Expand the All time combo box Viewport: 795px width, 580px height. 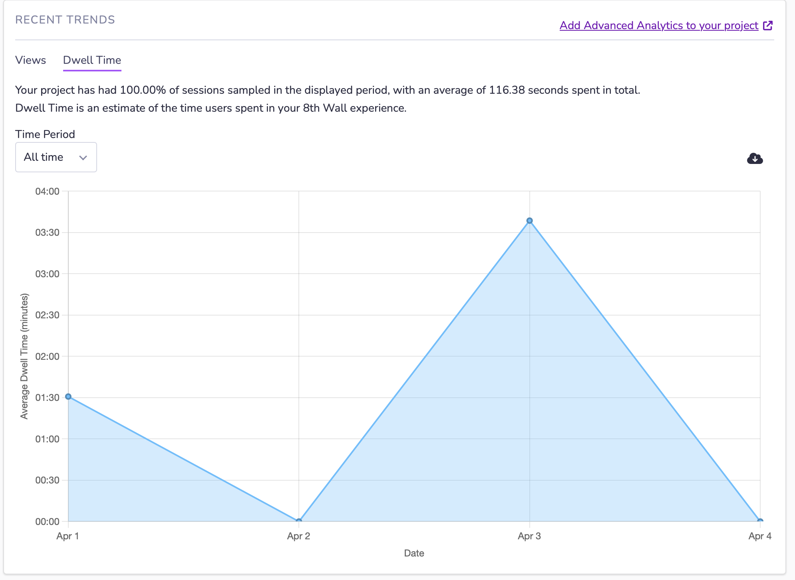pos(56,157)
